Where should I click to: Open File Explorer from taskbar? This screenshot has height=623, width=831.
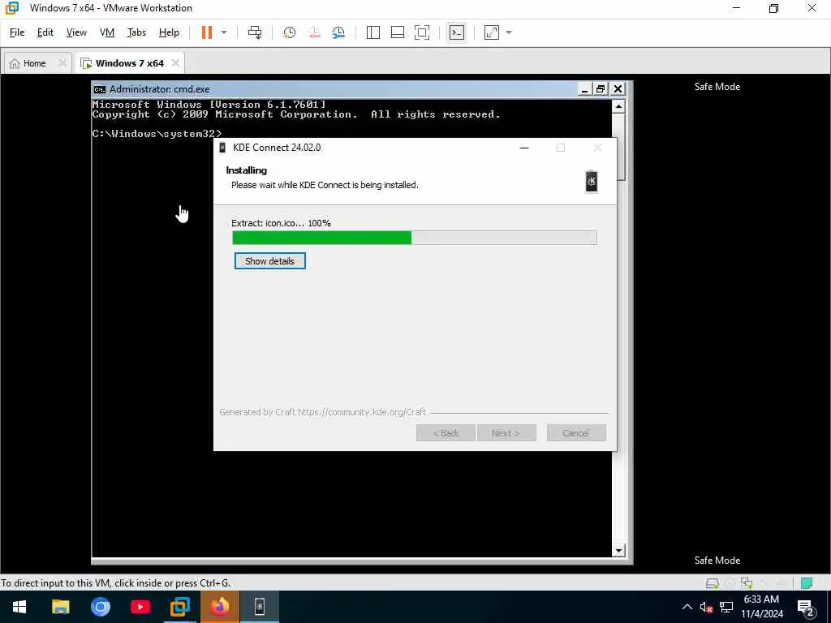coord(60,607)
